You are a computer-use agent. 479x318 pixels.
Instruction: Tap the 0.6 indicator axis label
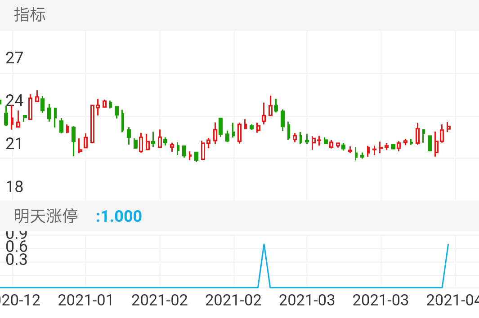[17, 247]
